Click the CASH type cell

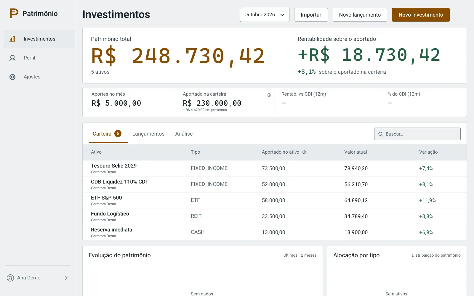198,232
